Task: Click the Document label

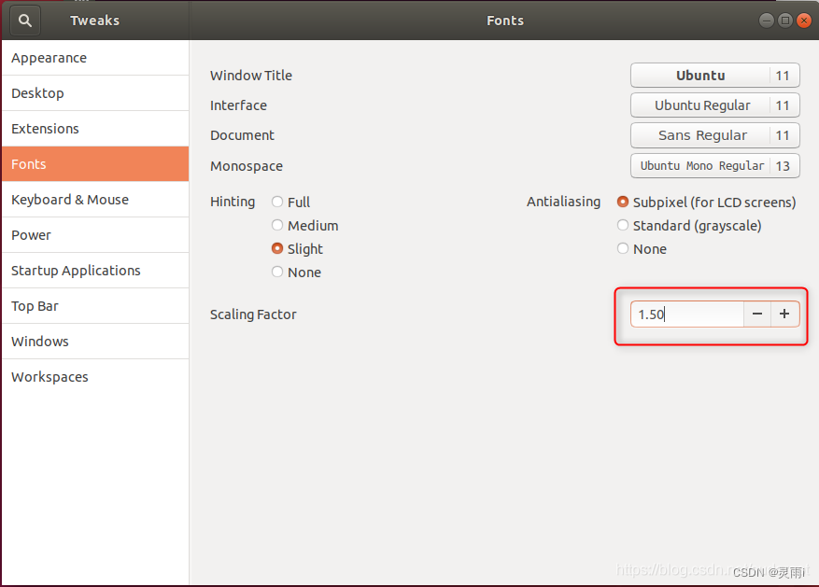Action: (242, 135)
